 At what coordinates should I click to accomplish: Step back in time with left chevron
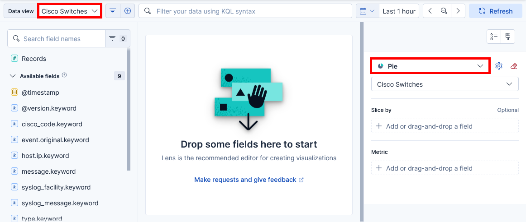(x=430, y=11)
